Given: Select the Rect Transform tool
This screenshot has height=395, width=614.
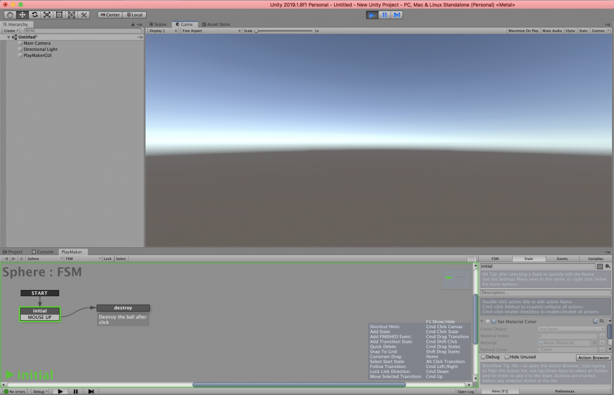Looking at the screenshot, I should click(59, 15).
